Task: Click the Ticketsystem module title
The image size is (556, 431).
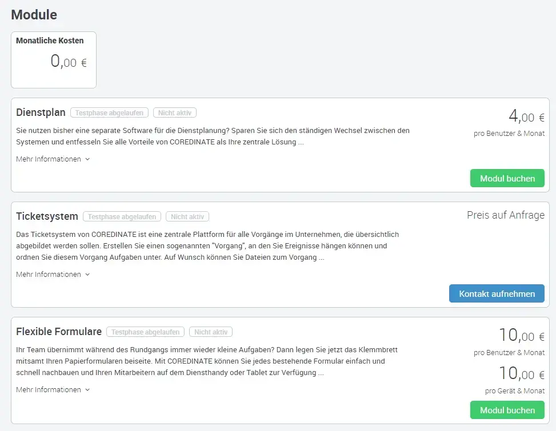Action: 47,216
